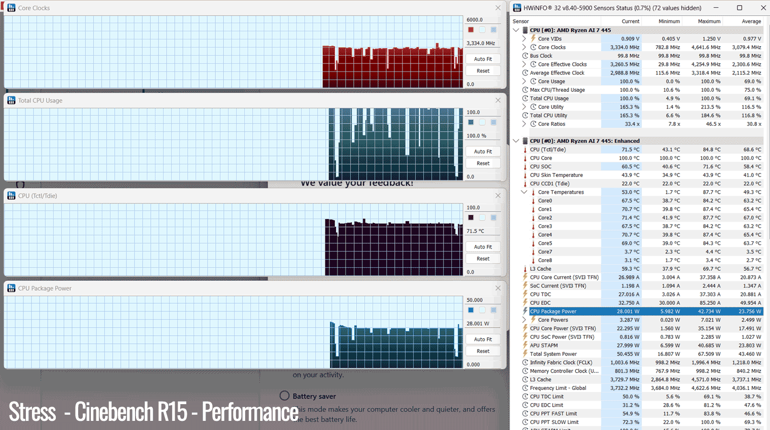The height and width of the screenshot is (430, 770).
Task: Click the 50.000 maximum field in CPU Package Power graph
Action: (x=483, y=300)
